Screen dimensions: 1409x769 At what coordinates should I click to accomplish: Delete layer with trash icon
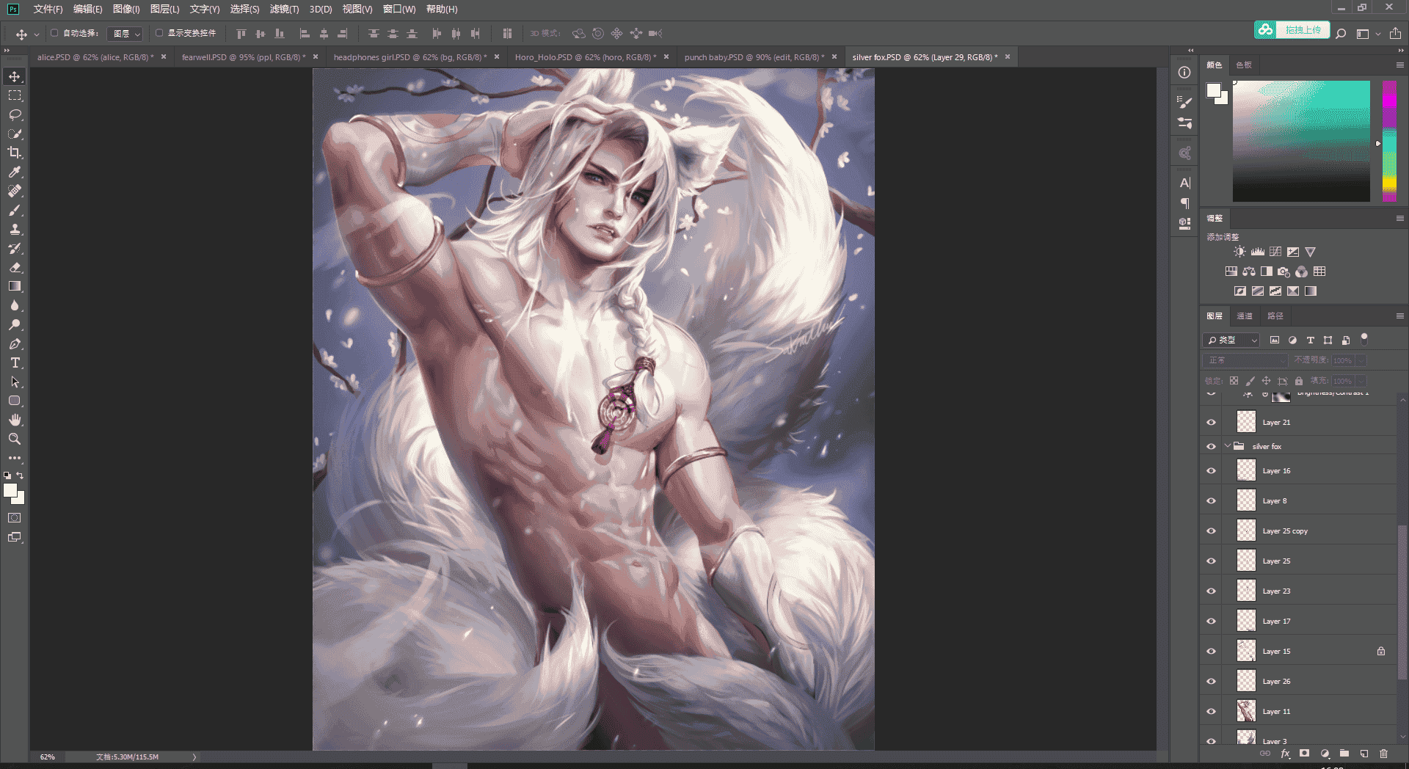(1383, 754)
